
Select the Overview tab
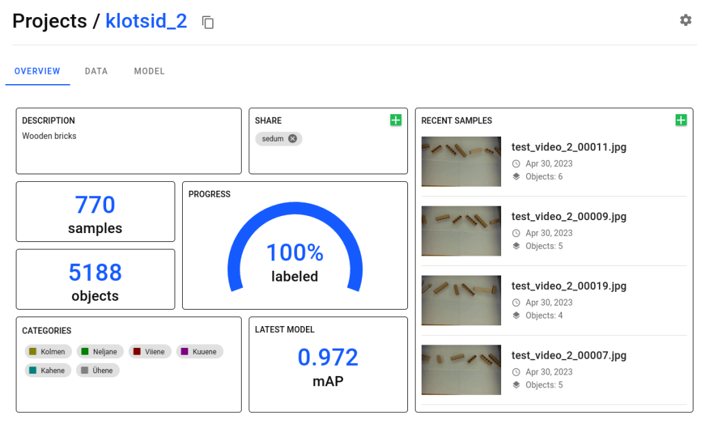[38, 71]
